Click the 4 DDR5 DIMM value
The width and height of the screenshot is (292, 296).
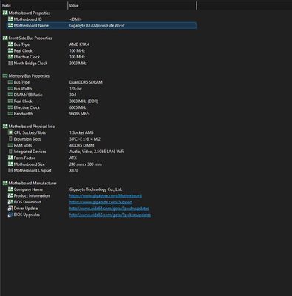tap(81, 145)
